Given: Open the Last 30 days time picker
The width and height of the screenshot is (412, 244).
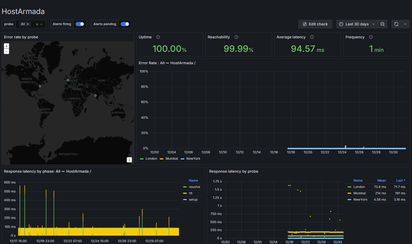Looking at the screenshot, I should (x=357, y=24).
